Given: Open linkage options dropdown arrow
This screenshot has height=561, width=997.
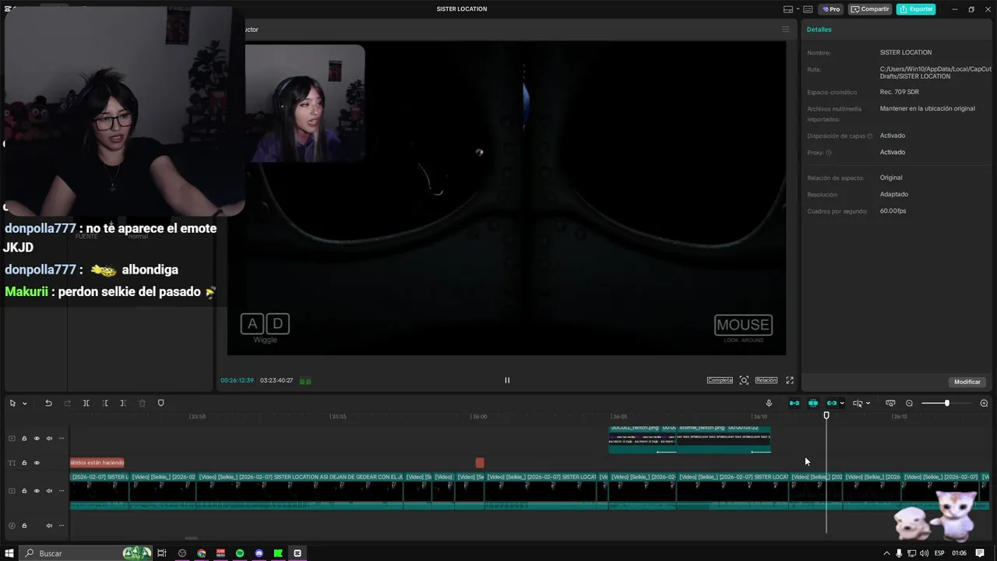Looking at the screenshot, I should (842, 404).
